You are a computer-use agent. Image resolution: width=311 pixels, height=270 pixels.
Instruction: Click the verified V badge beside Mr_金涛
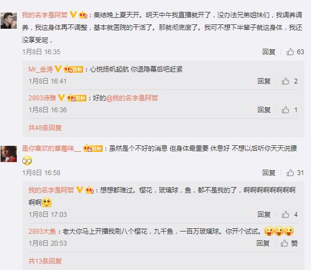coord(58,69)
